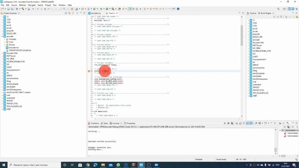Expand the SERVO project in Project Explorer
The width and height of the screenshot is (299, 168).
coord(2,76)
